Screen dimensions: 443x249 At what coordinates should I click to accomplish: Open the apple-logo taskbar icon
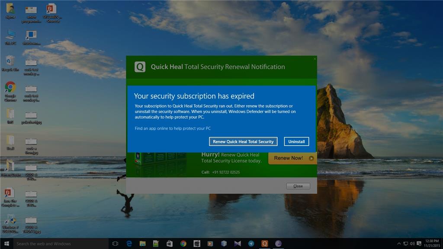197,243
